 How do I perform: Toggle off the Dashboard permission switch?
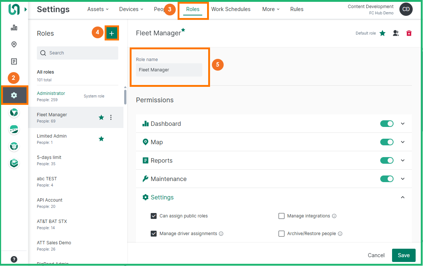387,124
